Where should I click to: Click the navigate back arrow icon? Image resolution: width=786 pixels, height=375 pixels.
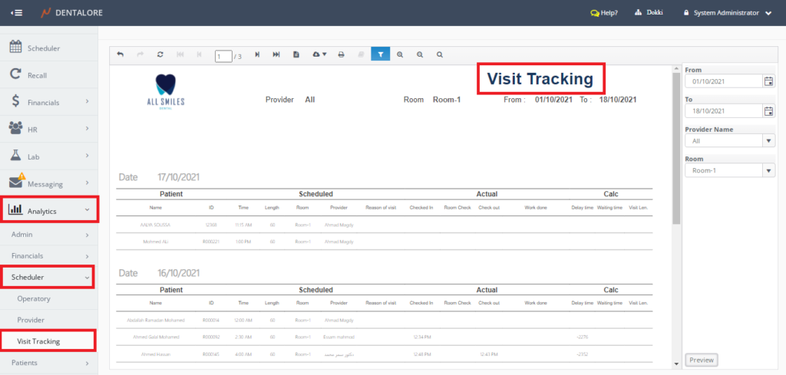click(x=120, y=54)
